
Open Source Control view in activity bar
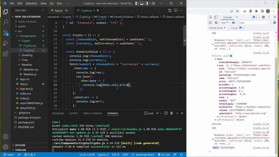click(x=6, y=33)
